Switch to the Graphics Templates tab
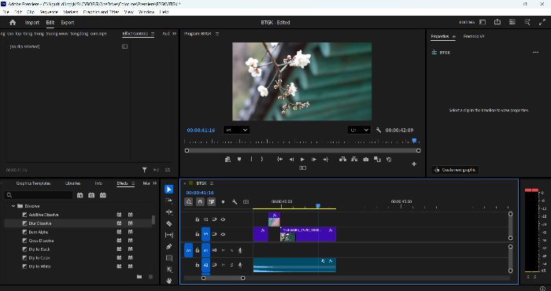551x291 pixels. 33,183
